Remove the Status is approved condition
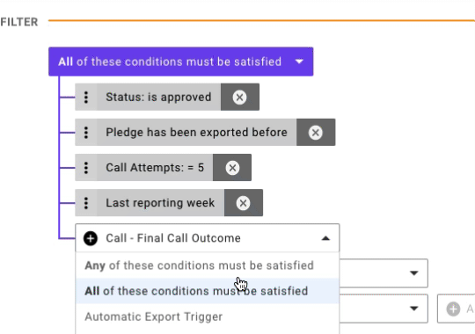This screenshot has height=334, width=475. pyautogui.click(x=239, y=98)
